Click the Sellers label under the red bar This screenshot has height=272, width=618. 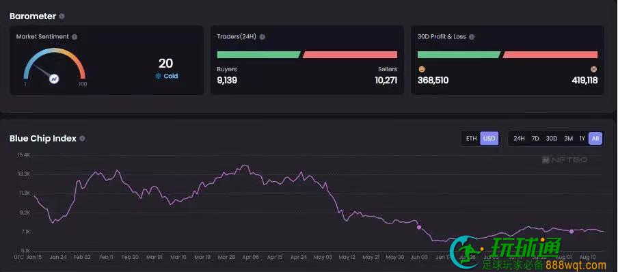point(388,70)
